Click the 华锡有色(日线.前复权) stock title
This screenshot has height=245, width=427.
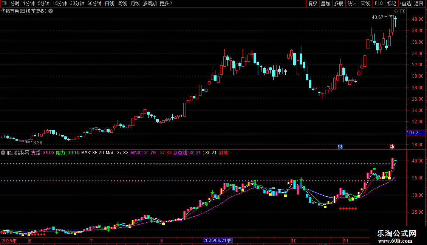24,11
